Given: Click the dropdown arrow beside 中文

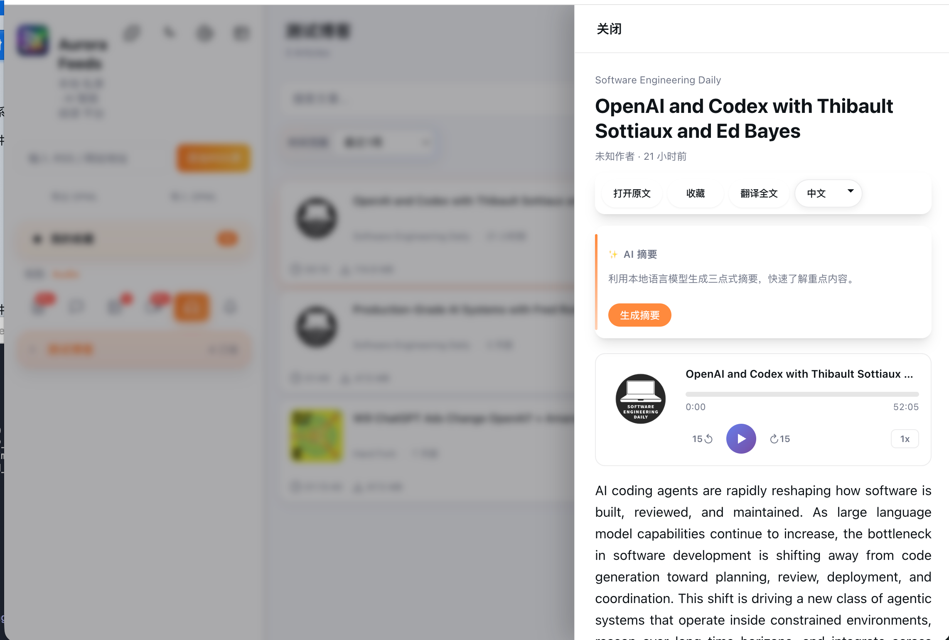Looking at the screenshot, I should (x=850, y=191).
